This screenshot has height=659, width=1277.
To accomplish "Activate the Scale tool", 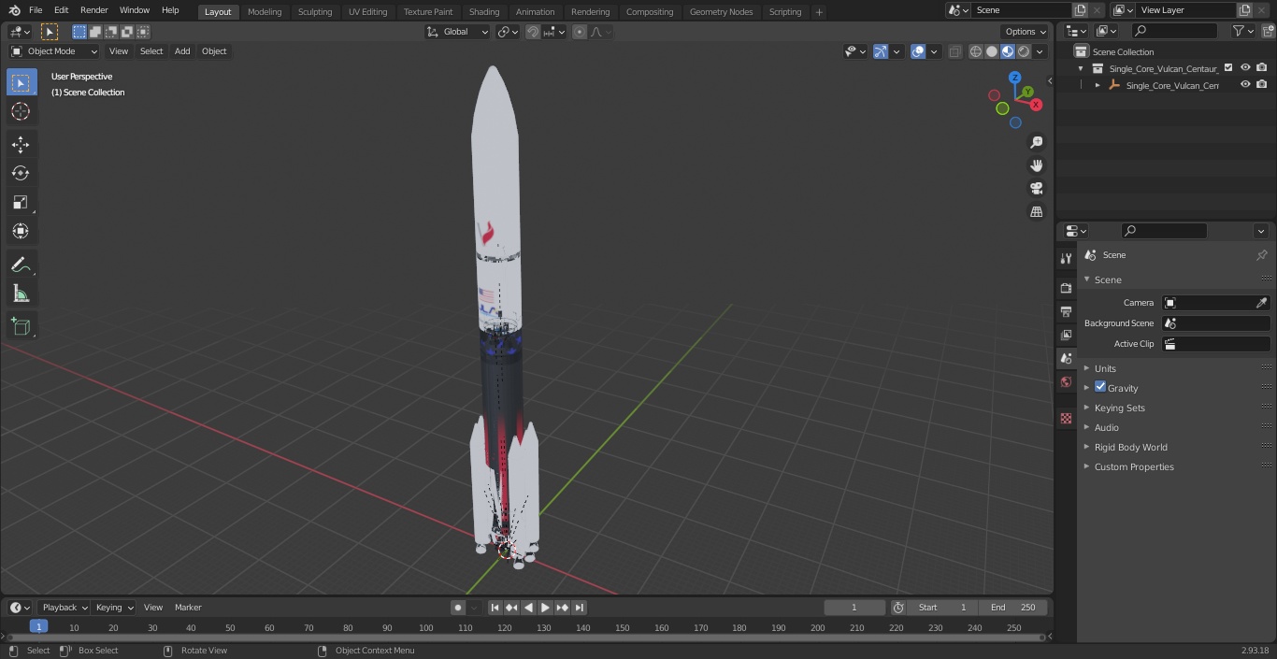I will click(21, 202).
